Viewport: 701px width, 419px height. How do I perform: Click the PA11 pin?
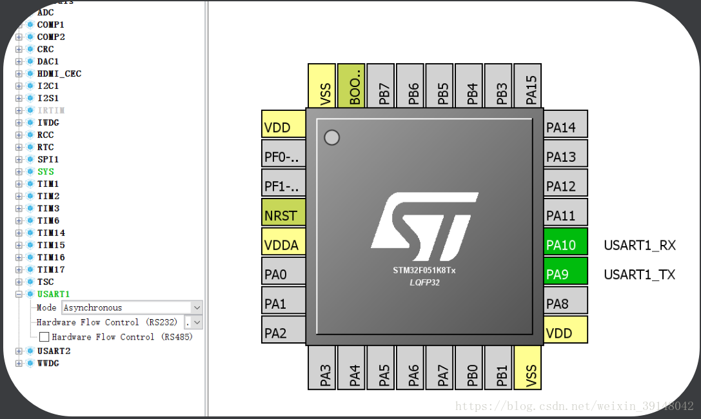point(566,212)
